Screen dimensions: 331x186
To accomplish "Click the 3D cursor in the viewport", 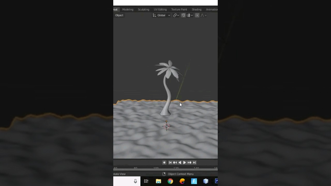I will [x=167, y=126].
